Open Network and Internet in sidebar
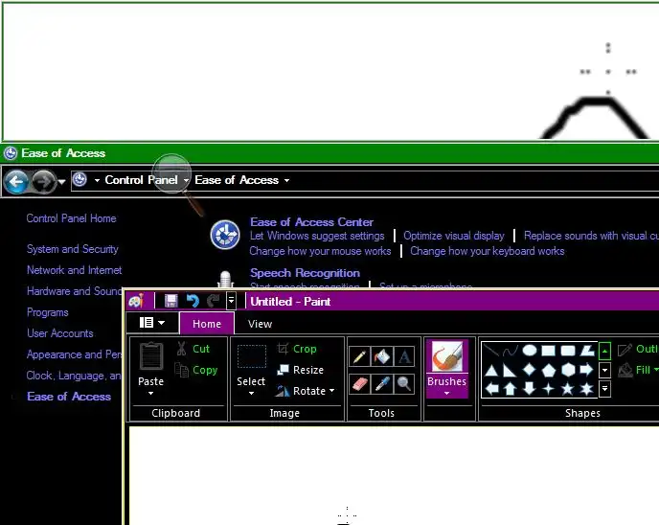The image size is (659, 525). point(75,270)
